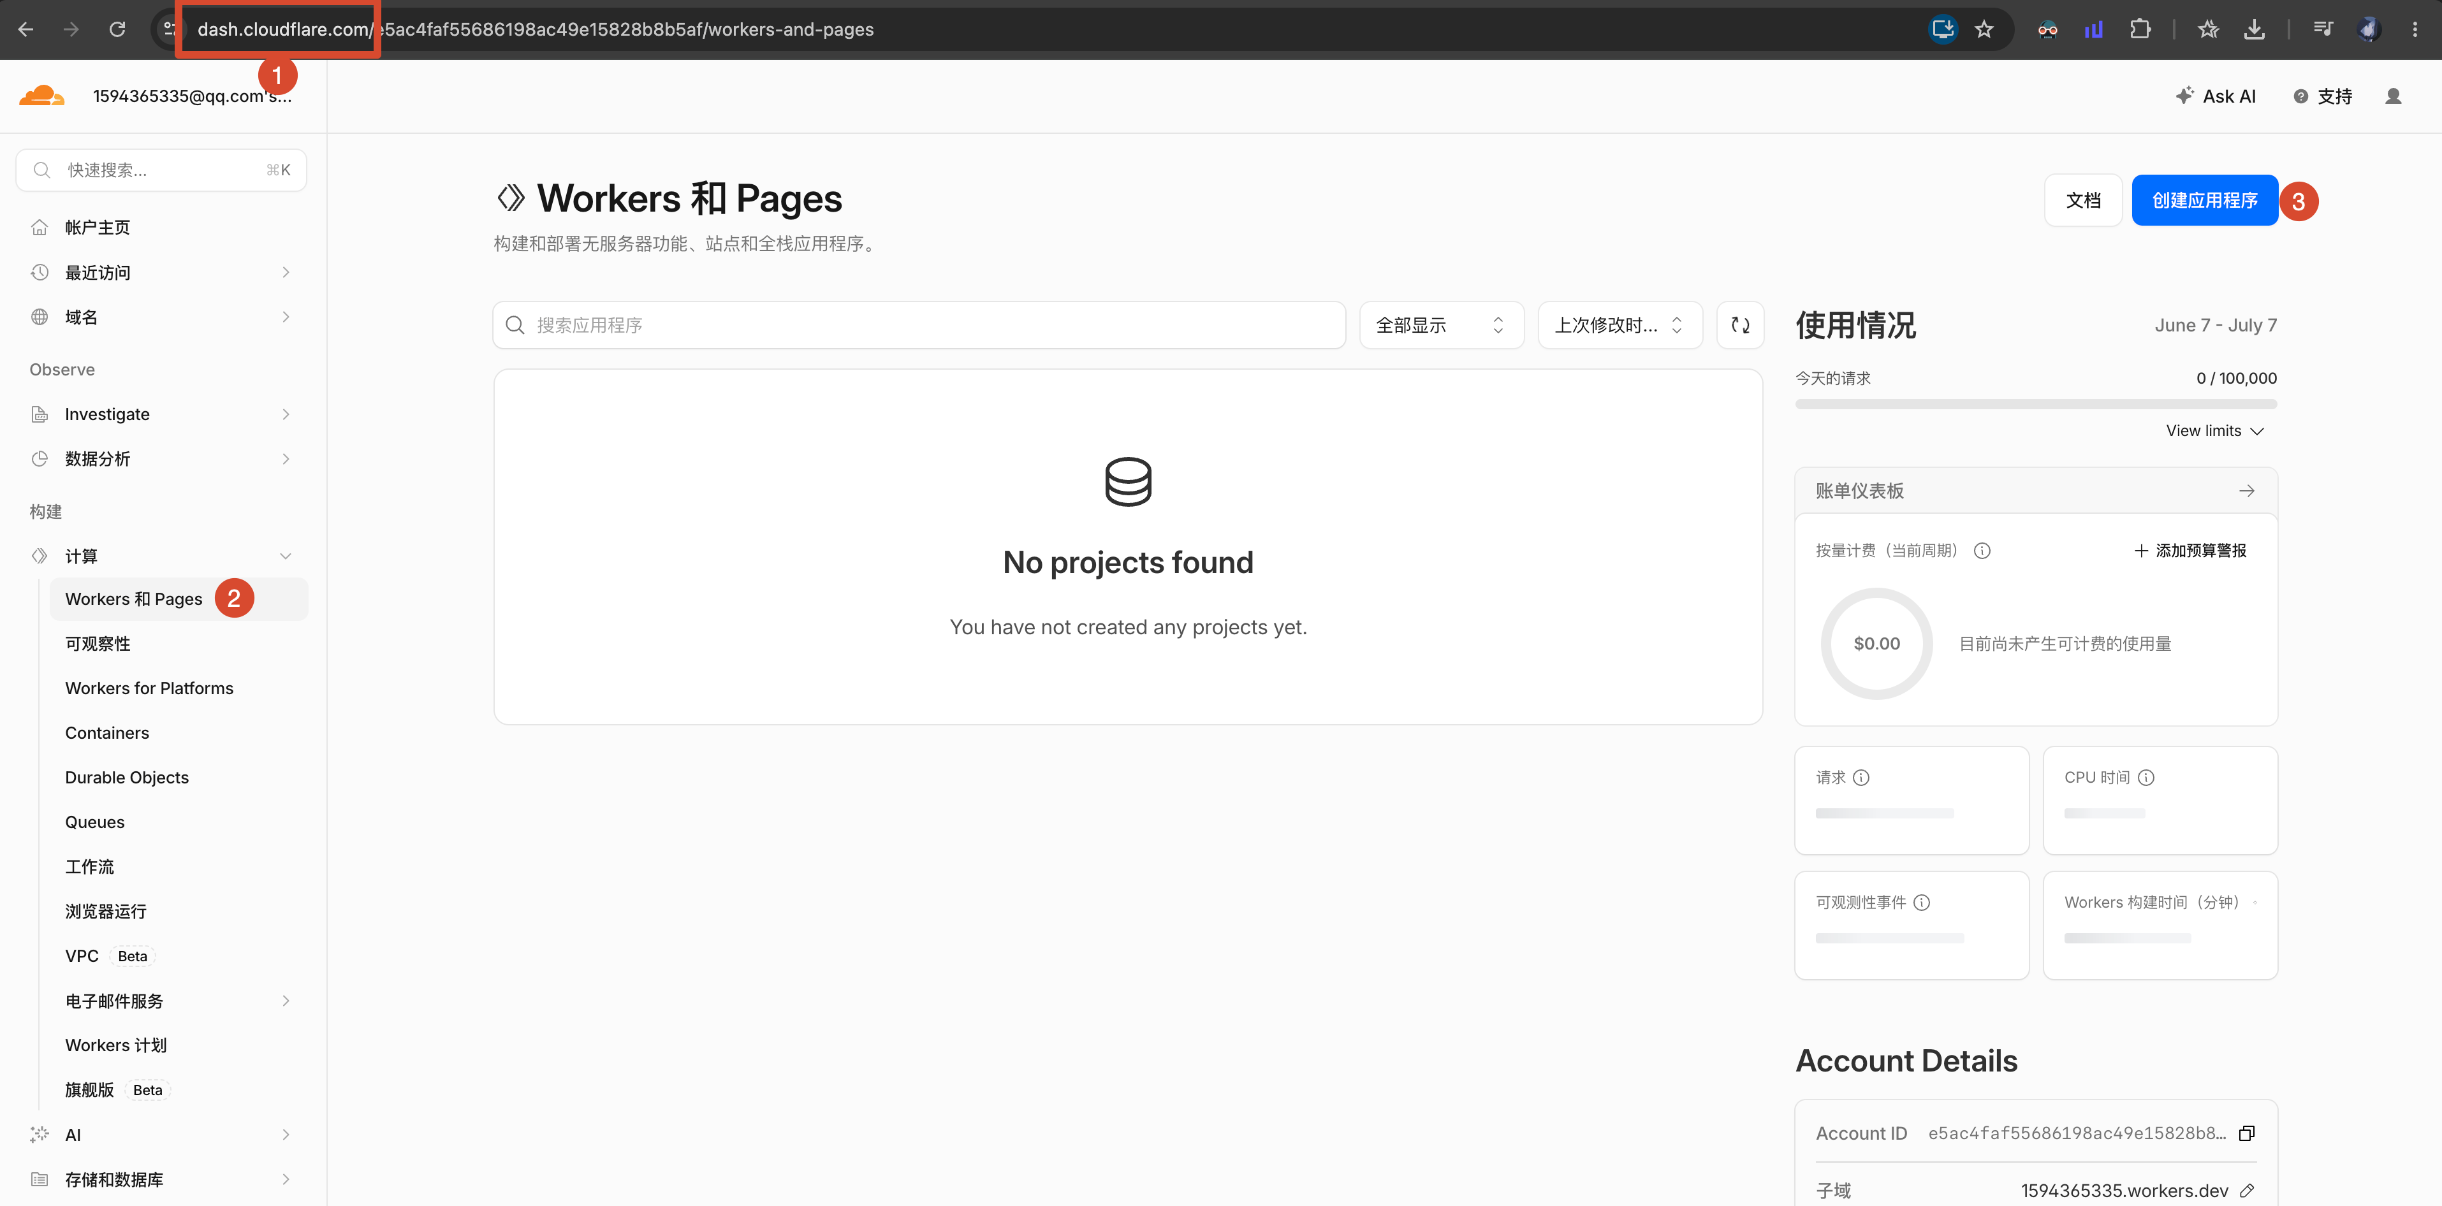The image size is (2442, 1206).
Task: Click the browser address bar URL
Action: click(536, 29)
